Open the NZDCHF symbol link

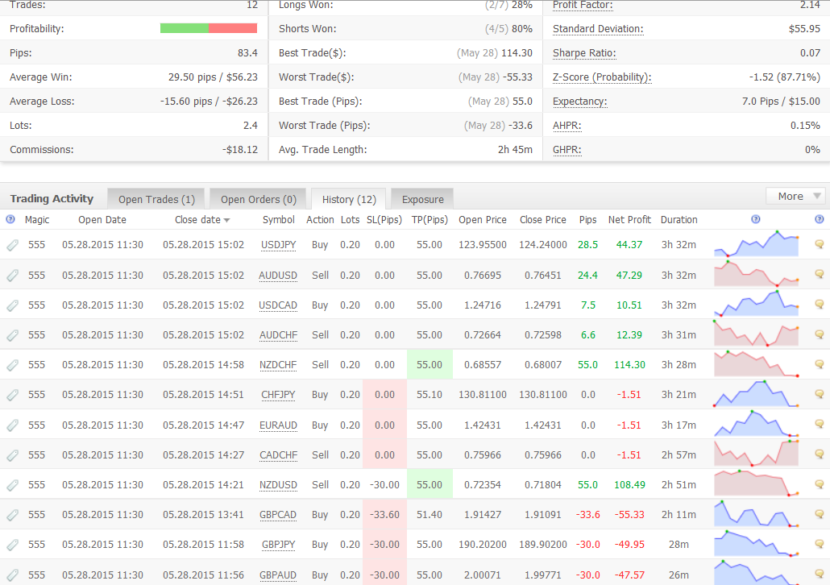pos(278,365)
